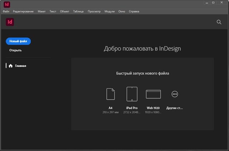Open the search magnifier icon

[x=219, y=22]
